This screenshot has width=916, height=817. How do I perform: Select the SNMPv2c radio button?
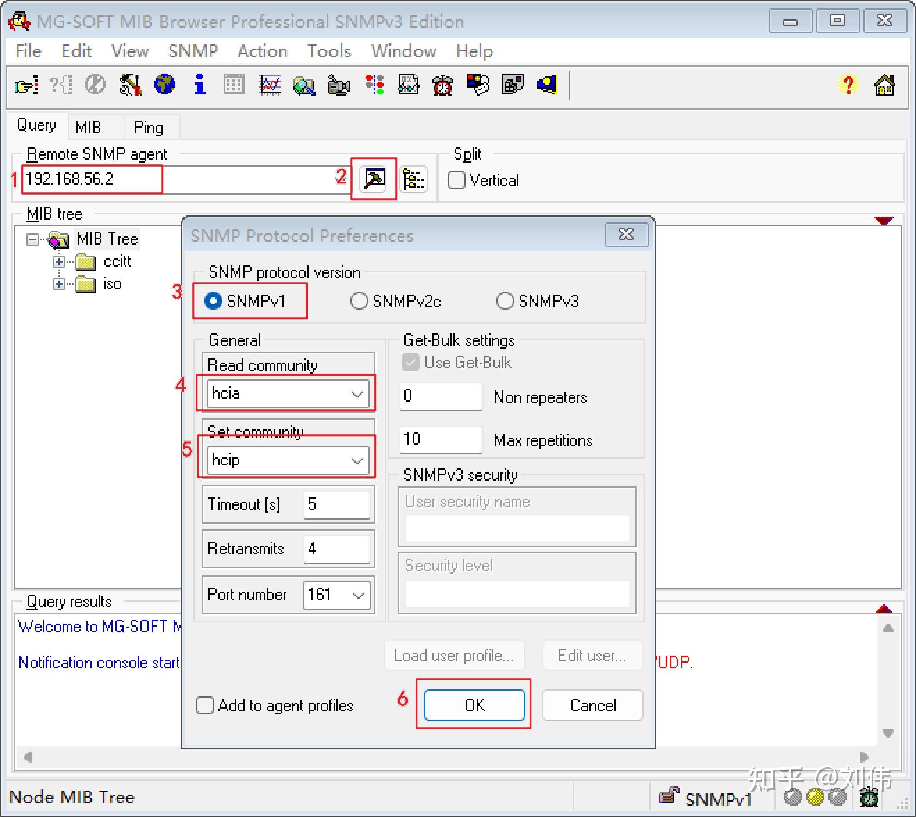pyautogui.click(x=359, y=301)
